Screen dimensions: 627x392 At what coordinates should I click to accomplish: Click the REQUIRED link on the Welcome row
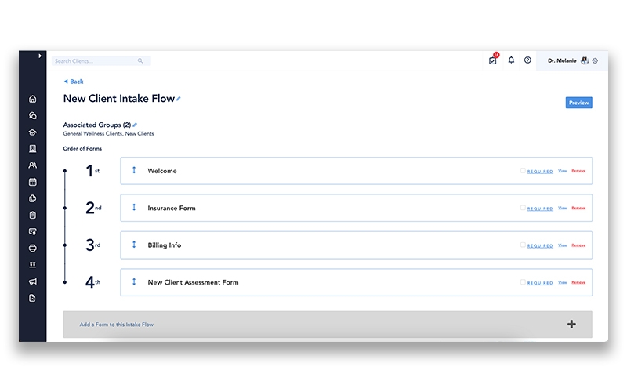(x=540, y=172)
